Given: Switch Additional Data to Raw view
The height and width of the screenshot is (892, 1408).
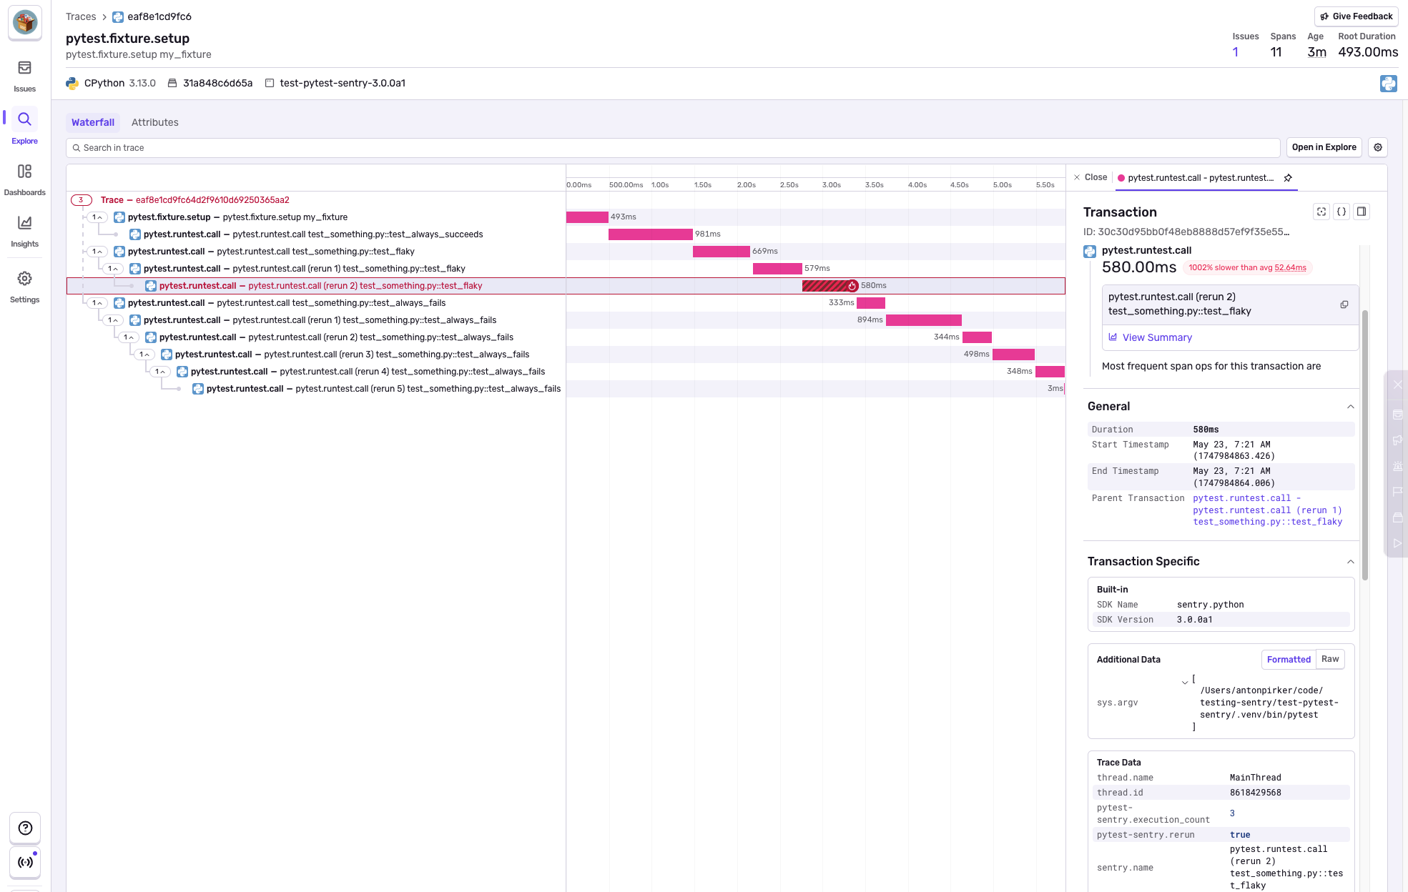Looking at the screenshot, I should (1330, 659).
